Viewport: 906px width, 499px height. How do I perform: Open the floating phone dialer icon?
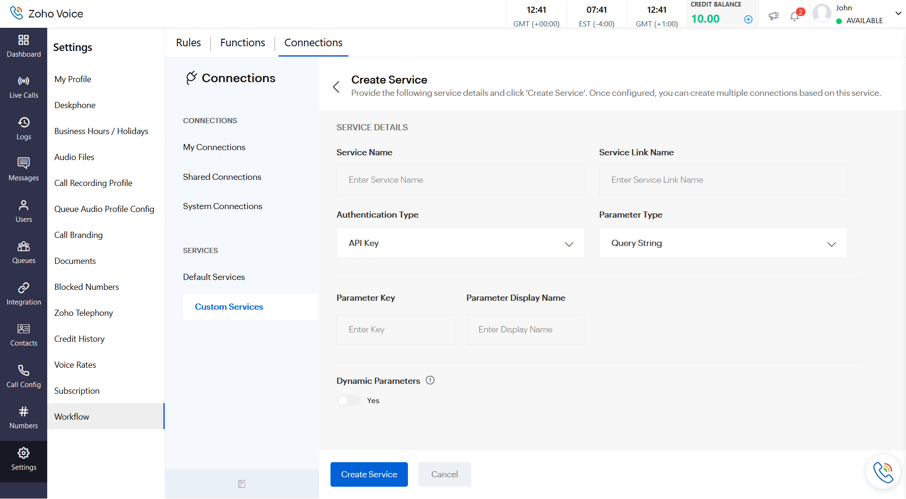pos(883,472)
